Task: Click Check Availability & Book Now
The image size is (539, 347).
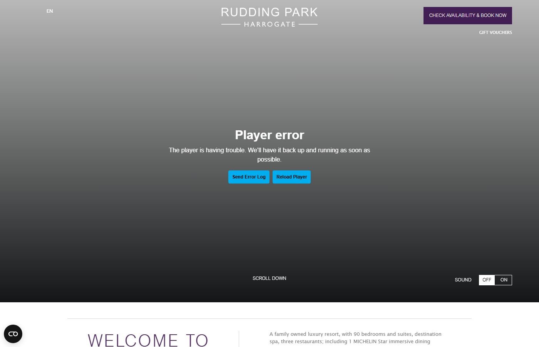Action: point(468,15)
